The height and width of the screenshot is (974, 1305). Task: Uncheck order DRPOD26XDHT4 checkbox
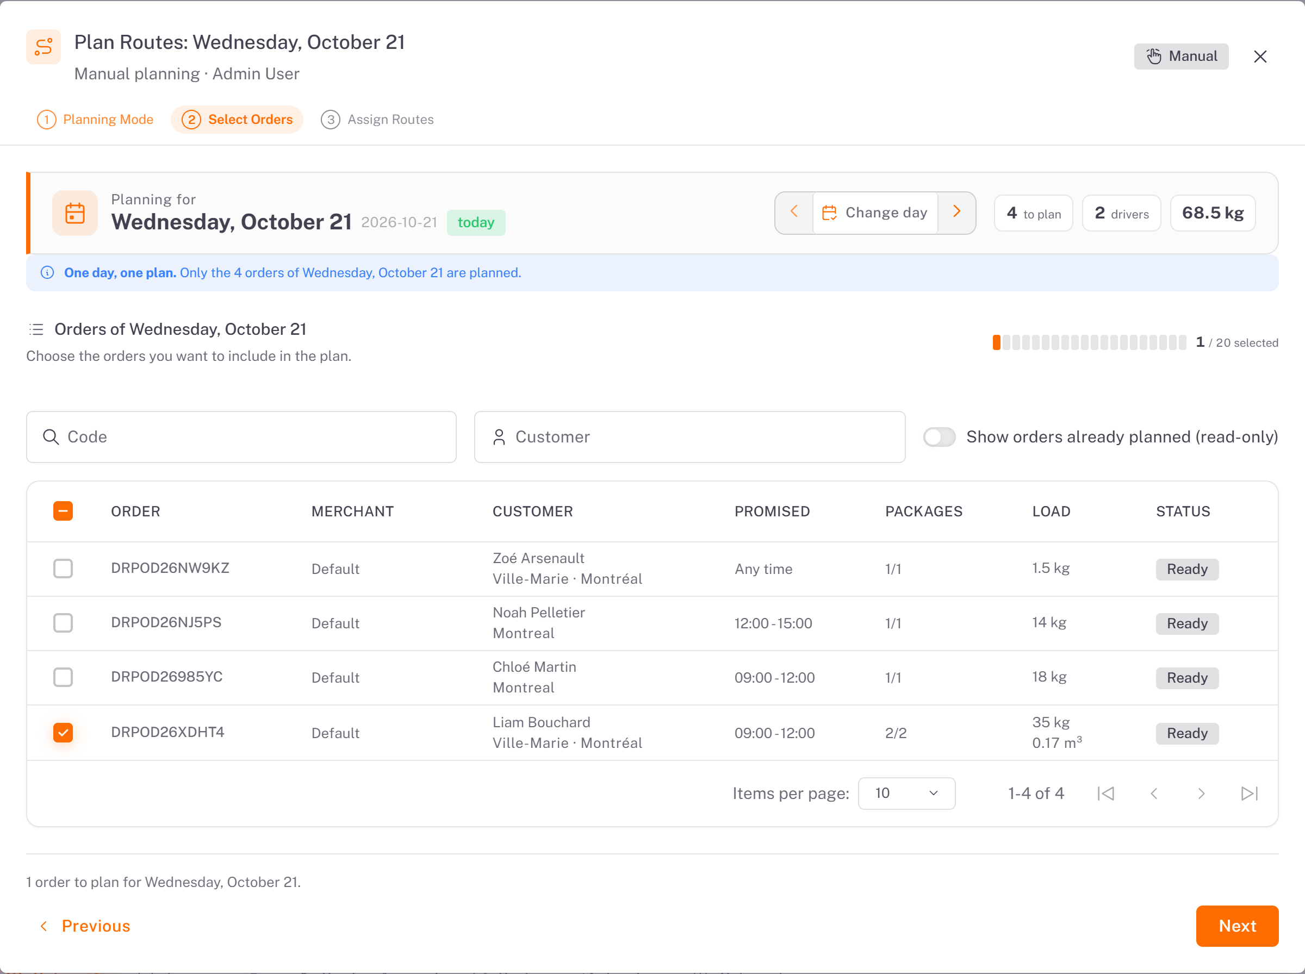(63, 733)
